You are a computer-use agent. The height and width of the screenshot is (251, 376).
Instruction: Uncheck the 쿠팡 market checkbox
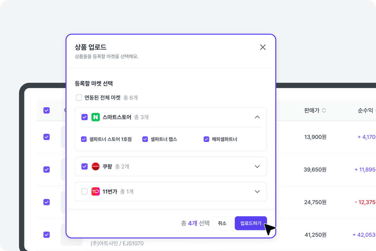[85, 166]
